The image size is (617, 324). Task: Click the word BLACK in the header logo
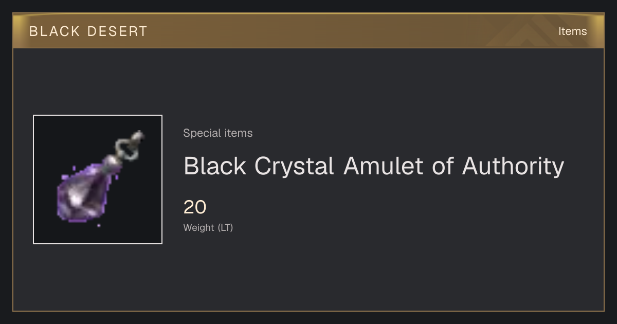pos(55,31)
